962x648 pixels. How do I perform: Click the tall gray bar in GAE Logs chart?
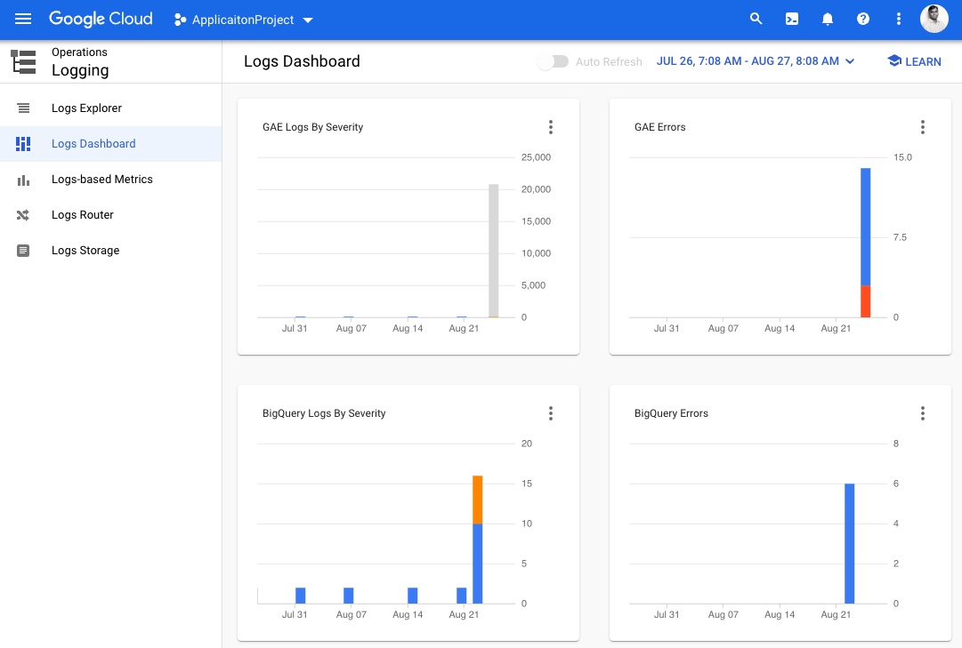[x=493, y=251]
